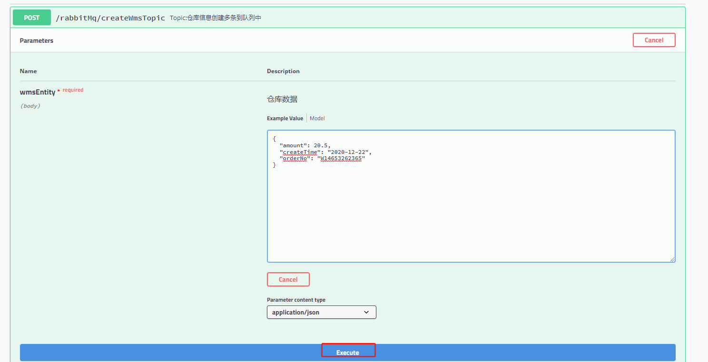
Task: Click the "amount": 20.5 line in the body
Action: tap(305, 145)
